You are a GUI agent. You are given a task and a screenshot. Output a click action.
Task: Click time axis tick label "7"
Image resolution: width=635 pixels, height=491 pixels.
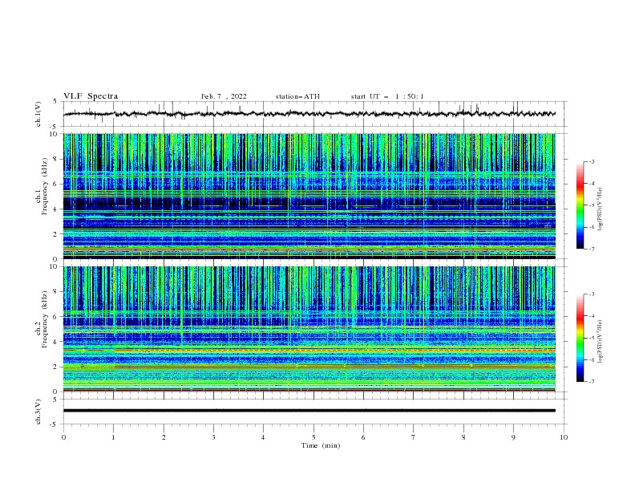414,437
